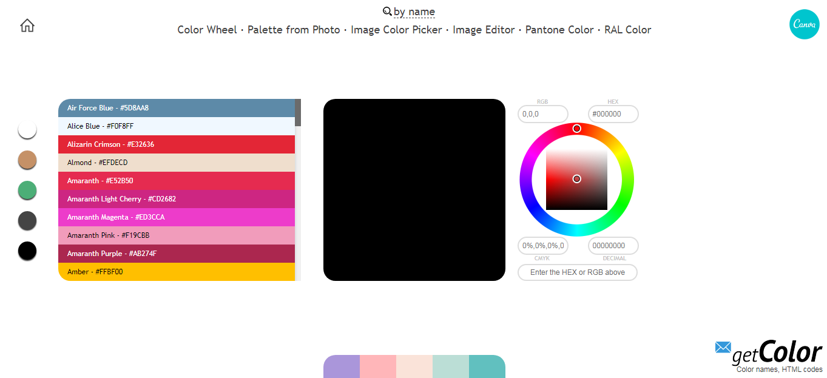Click the 'Enter the HEX or RGB above' button
Viewport: 827px width, 378px height.
[577, 272]
